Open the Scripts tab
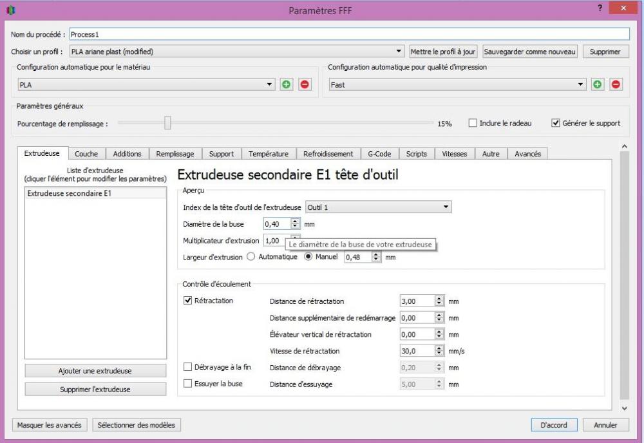644x443 pixels. click(417, 153)
